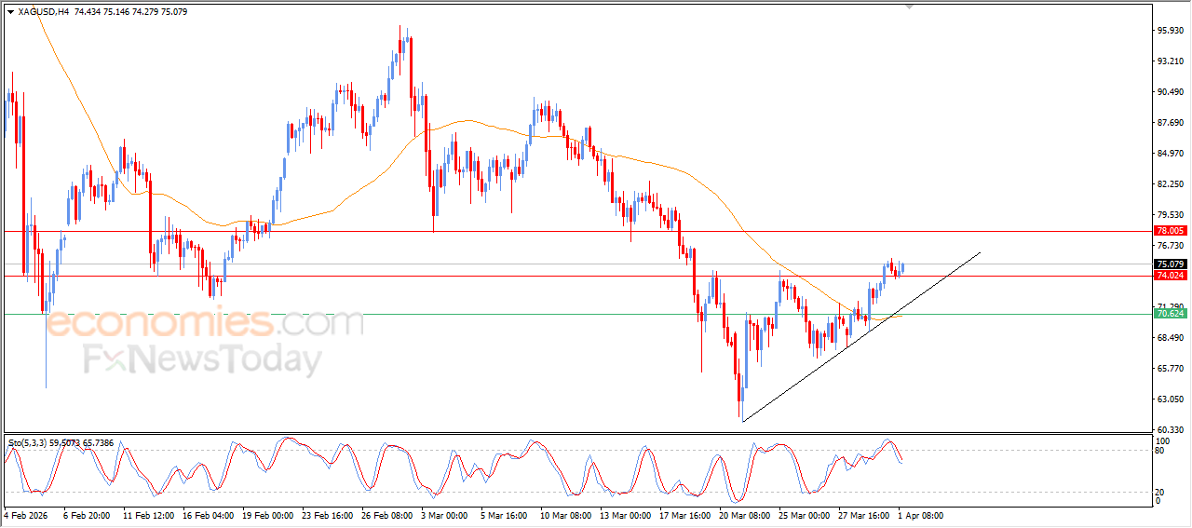This screenshot has height=528, width=1192.
Task: Click the 20 Mar 08:00 time label
Action: [x=746, y=514]
